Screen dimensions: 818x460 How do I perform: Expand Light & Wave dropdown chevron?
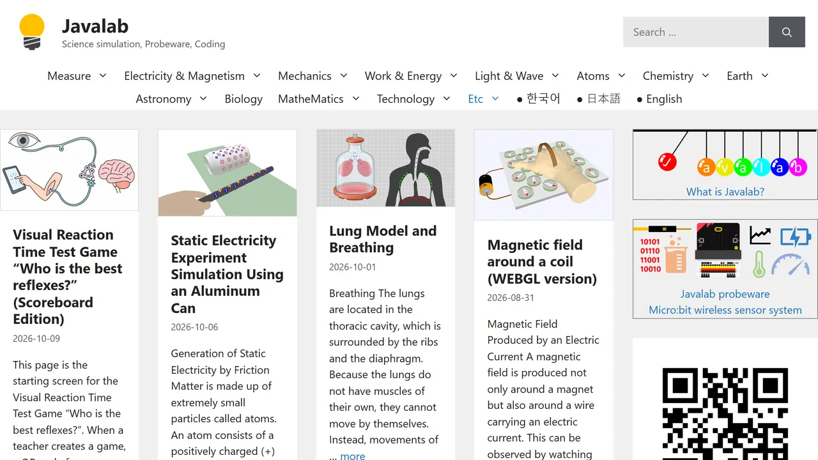[x=555, y=75]
